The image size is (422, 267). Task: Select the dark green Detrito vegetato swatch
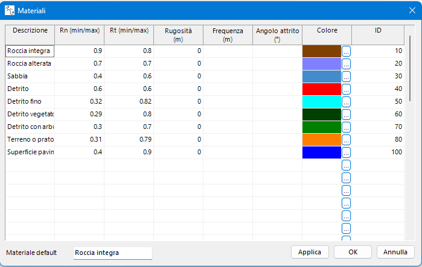(x=322, y=114)
